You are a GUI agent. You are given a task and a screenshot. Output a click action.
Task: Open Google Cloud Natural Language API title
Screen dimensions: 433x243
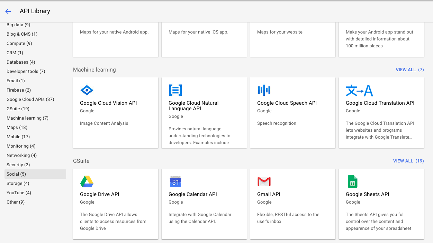(x=193, y=106)
